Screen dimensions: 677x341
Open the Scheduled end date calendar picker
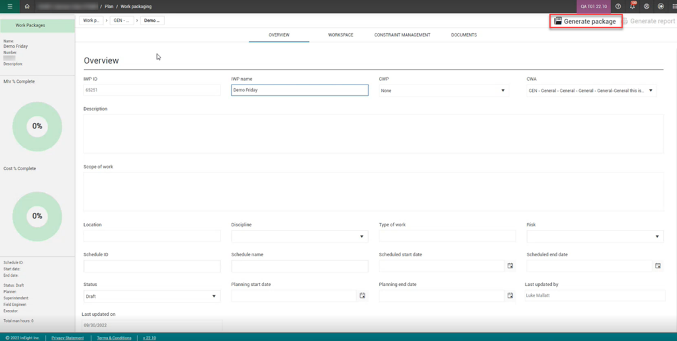[658, 266]
